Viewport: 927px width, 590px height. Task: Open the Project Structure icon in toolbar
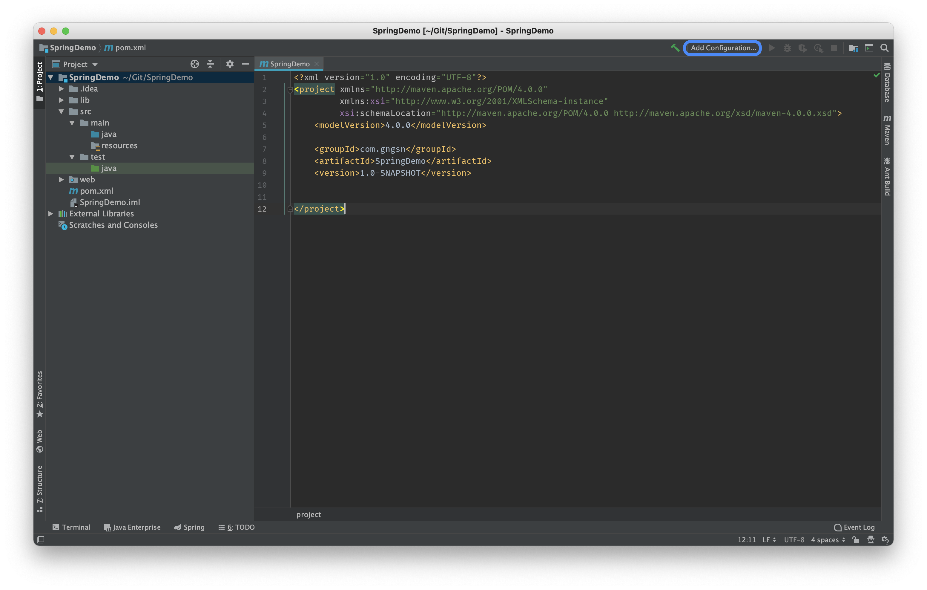(853, 48)
